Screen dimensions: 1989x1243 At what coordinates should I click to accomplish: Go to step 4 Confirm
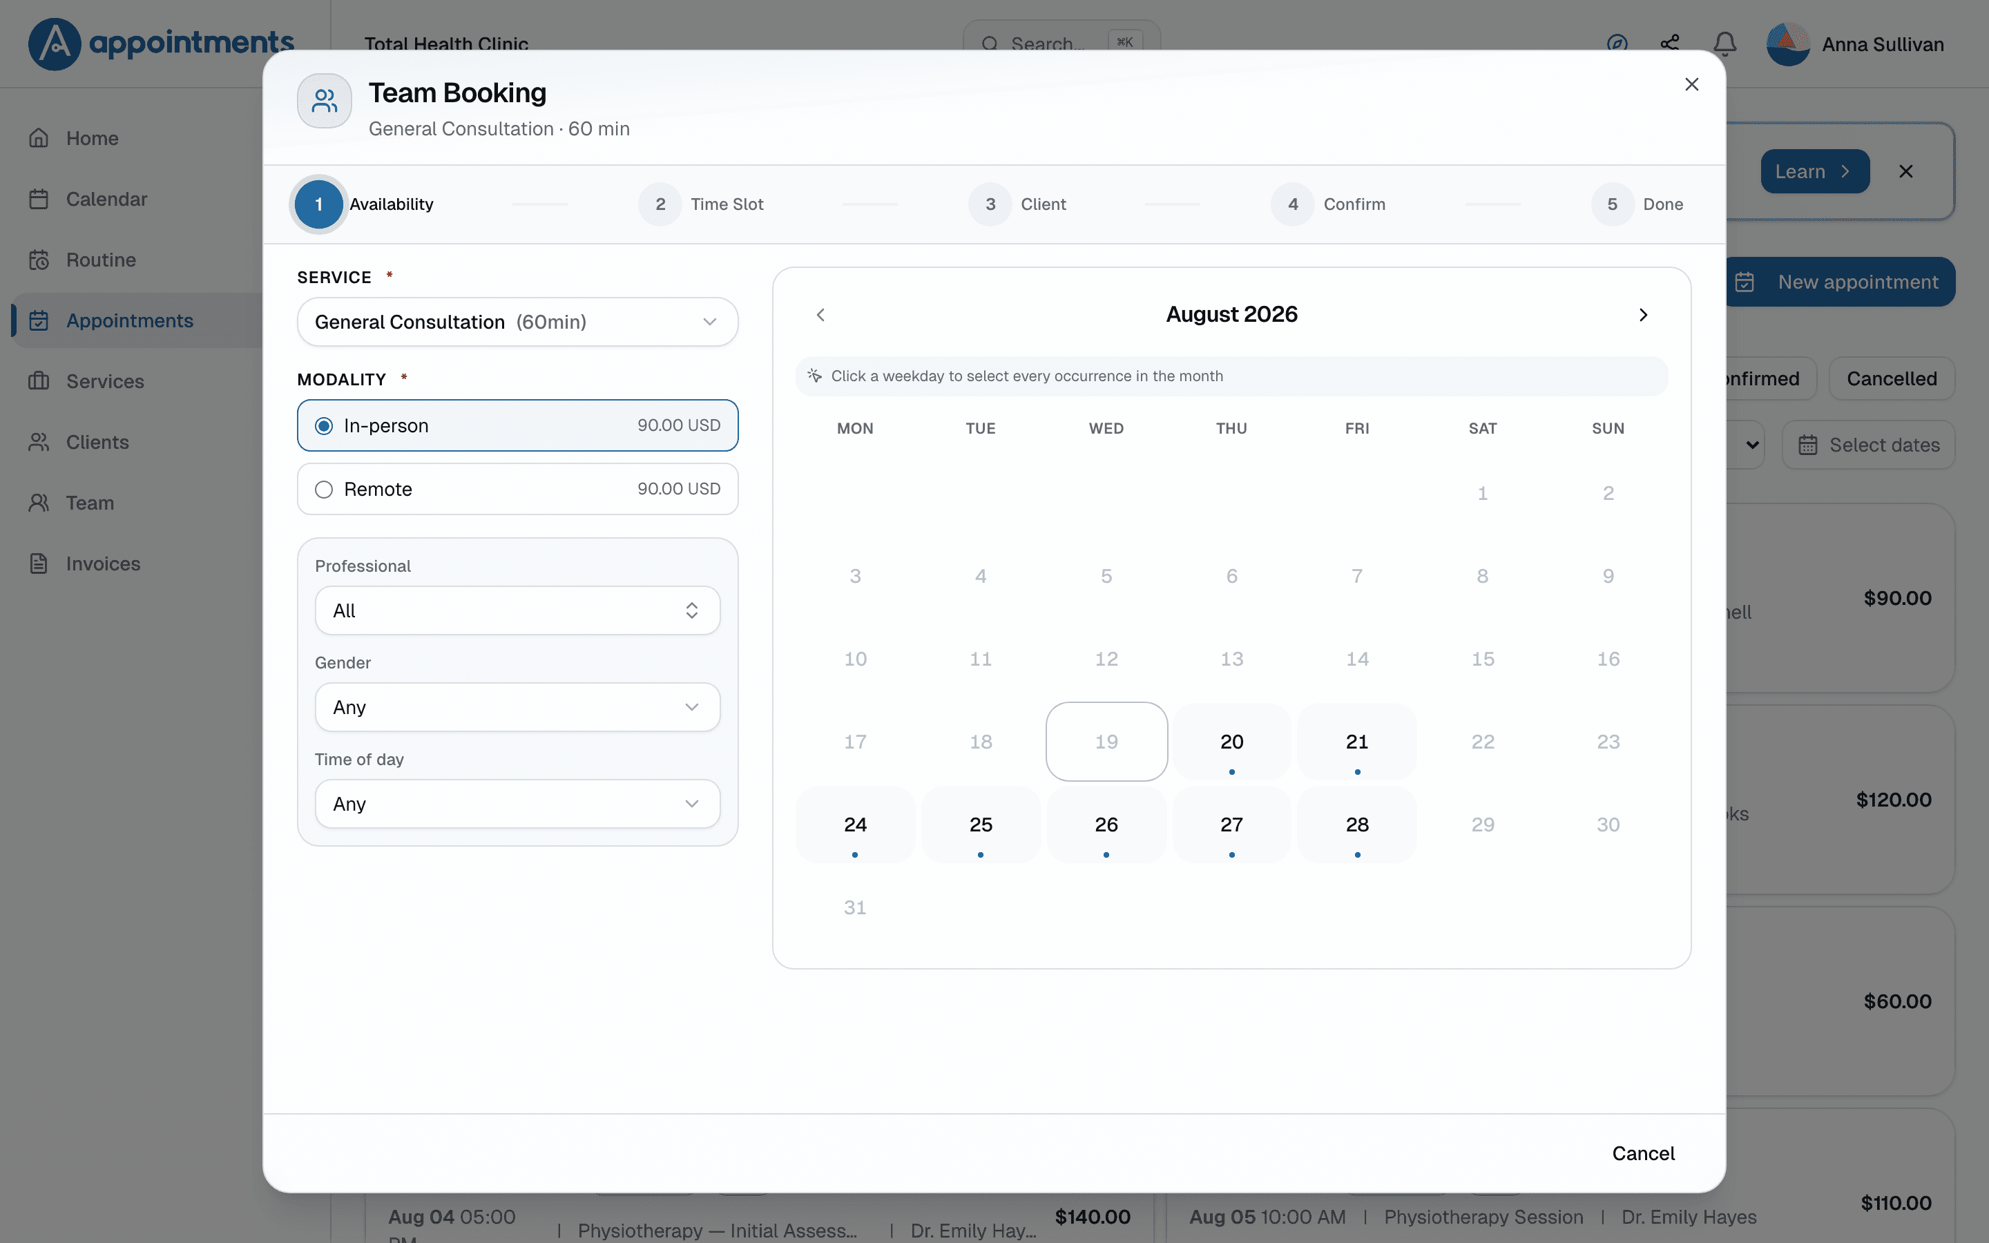[1329, 204]
